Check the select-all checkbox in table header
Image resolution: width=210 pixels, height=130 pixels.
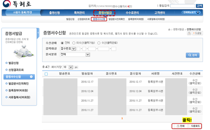click(x=46, y=74)
